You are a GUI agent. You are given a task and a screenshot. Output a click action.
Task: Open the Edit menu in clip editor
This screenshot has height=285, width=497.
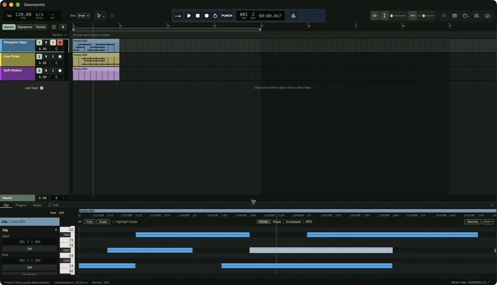point(62,213)
